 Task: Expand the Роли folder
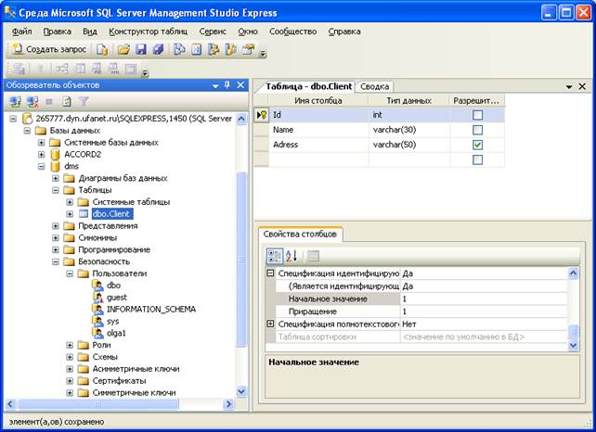click(70, 346)
